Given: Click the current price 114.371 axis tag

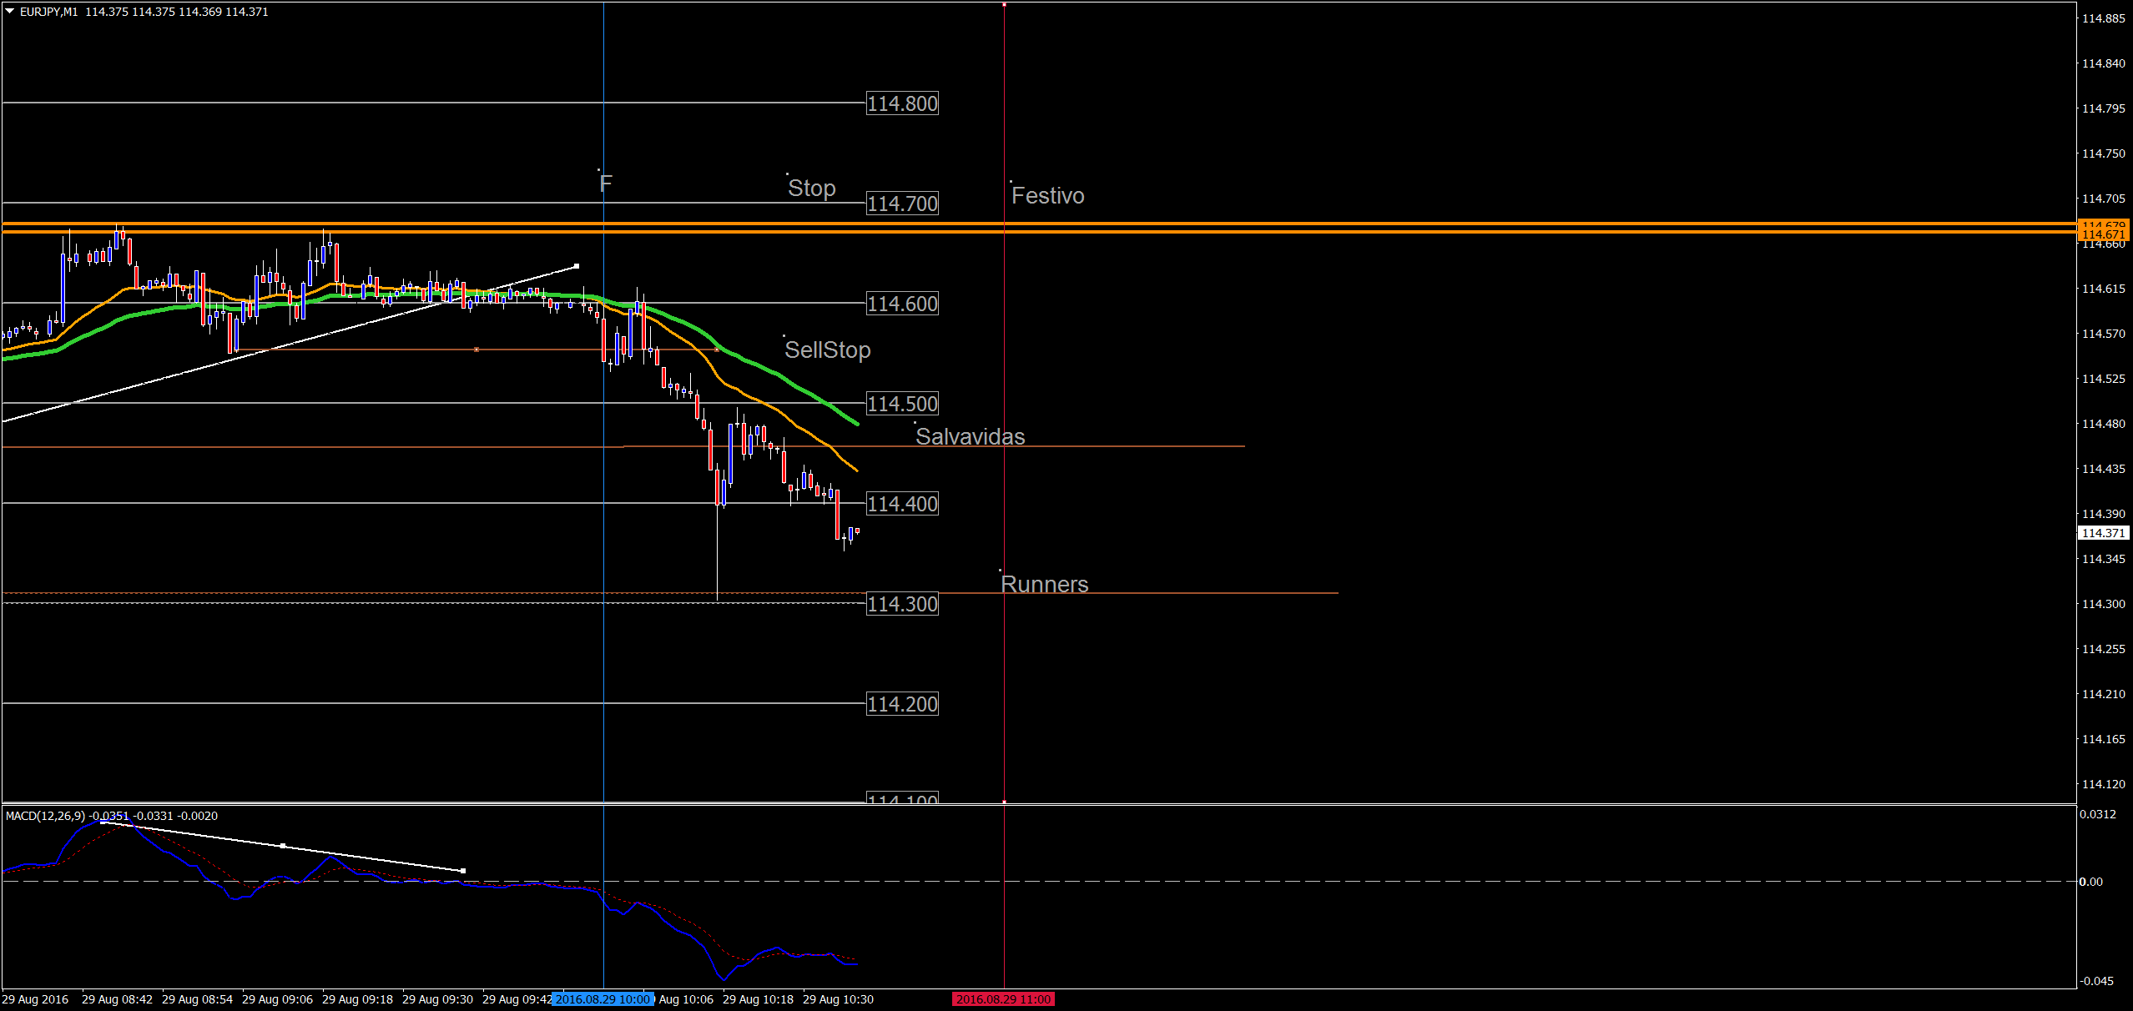Looking at the screenshot, I should pyautogui.click(x=2103, y=533).
